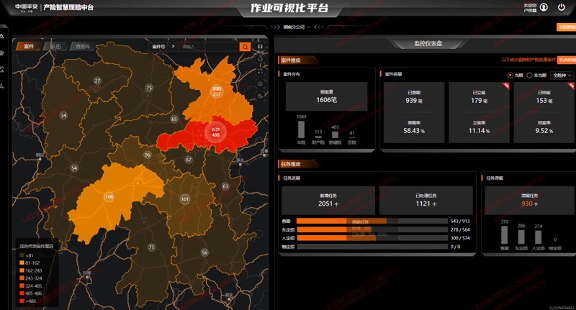The image size is (576, 310).
Task: Click the 27 cluster marker on map
Action: 97,81
